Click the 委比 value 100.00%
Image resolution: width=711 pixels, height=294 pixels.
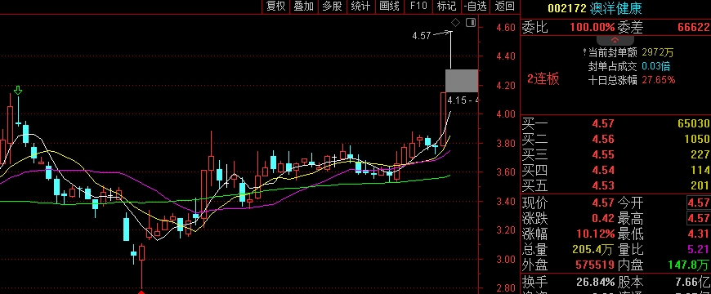[592, 27]
